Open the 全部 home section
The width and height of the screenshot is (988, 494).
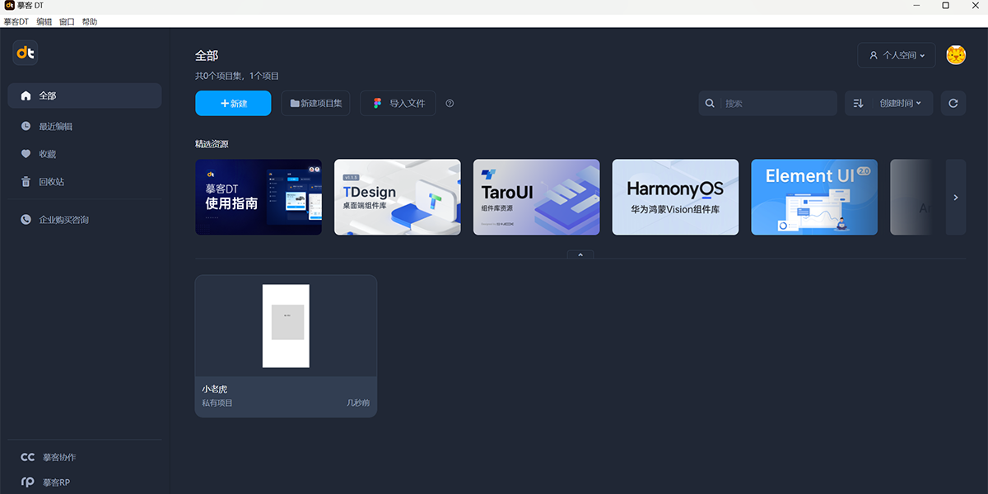pos(85,96)
